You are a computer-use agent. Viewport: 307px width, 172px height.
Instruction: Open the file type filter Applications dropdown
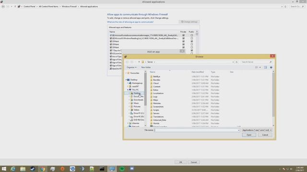click(257, 130)
